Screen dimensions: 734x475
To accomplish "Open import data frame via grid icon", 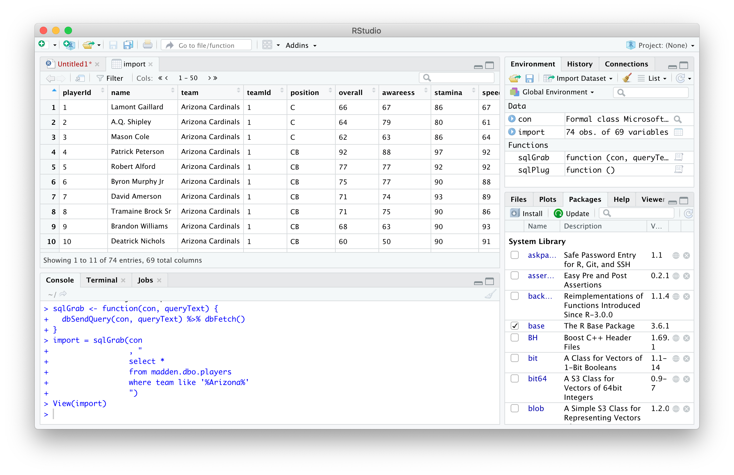I will click(x=678, y=132).
